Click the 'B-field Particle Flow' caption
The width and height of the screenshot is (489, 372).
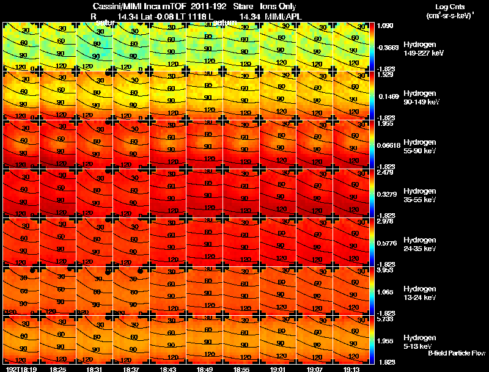click(457, 353)
